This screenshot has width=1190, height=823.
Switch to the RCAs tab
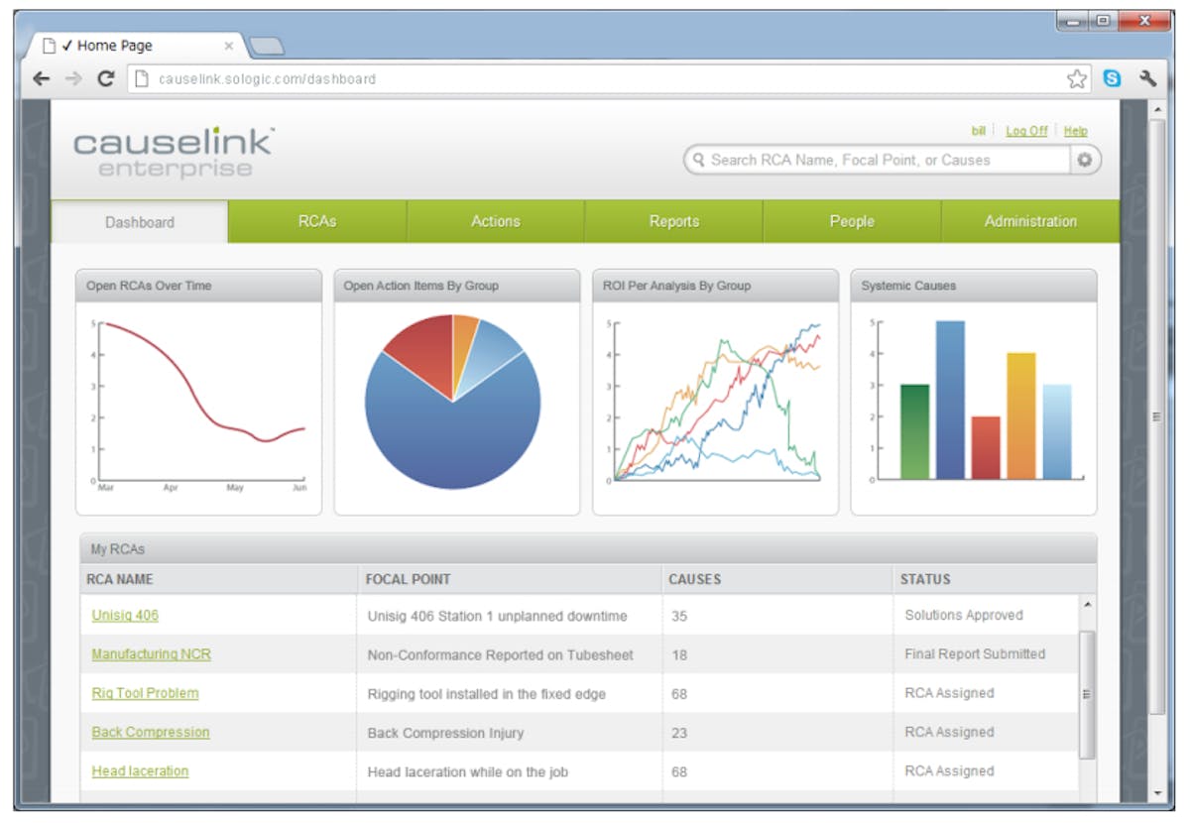click(x=317, y=221)
